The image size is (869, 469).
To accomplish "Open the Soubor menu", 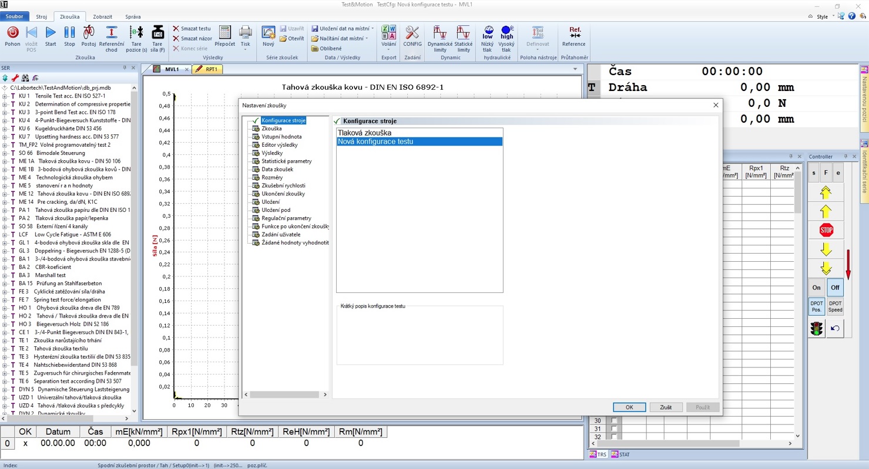I will pyautogui.click(x=14, y=16).
